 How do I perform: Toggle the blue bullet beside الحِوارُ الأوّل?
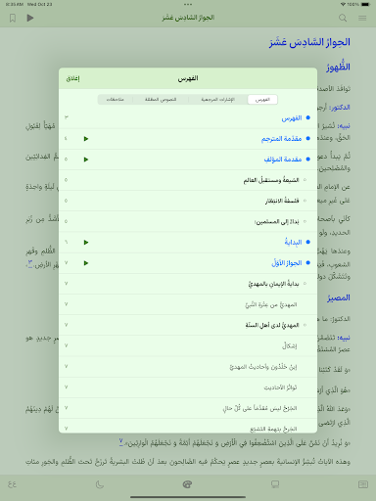point(307,263)
